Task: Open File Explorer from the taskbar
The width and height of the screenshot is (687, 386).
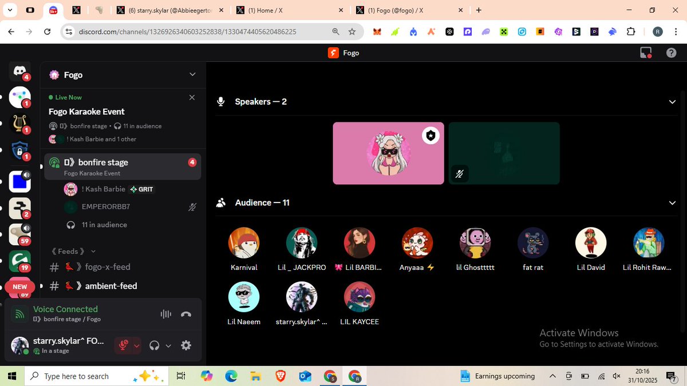Action: 256,376
